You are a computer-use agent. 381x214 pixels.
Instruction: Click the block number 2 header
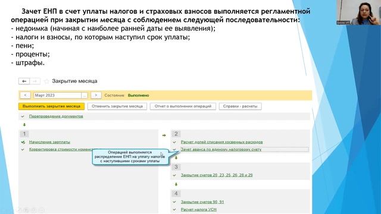[x=176, y=134]
